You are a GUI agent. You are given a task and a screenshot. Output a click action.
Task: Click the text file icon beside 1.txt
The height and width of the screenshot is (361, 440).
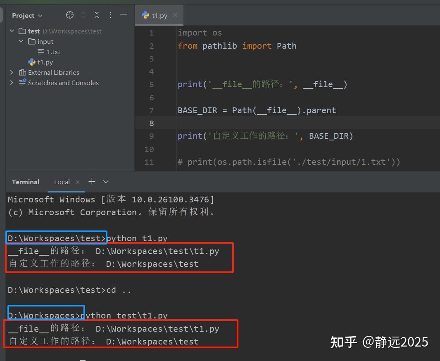point(41,52)
